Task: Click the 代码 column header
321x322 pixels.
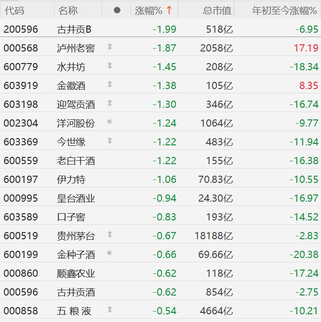Action: click(13, 10)
